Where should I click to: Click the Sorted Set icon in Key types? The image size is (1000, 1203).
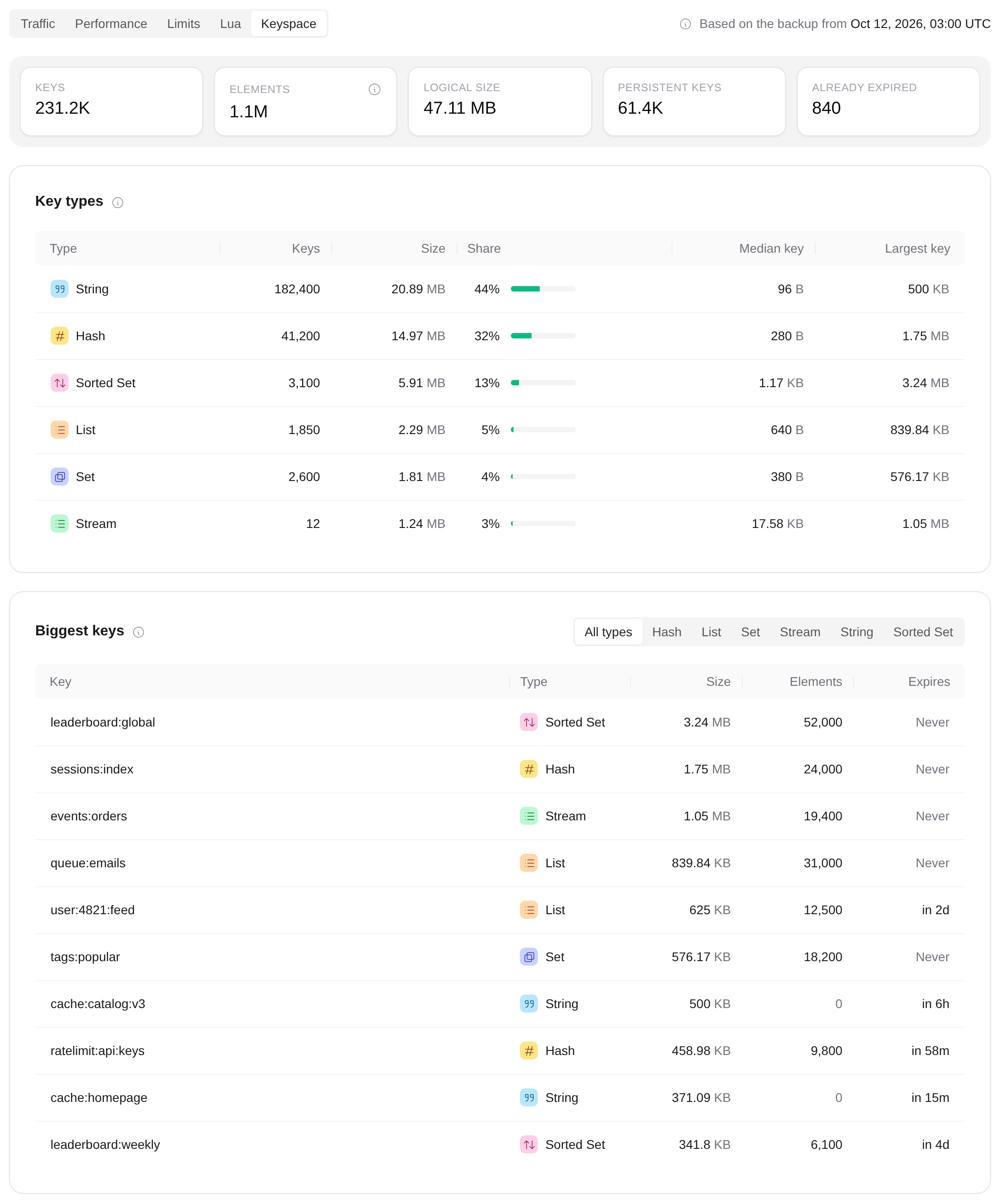click(x=60, y=383)
